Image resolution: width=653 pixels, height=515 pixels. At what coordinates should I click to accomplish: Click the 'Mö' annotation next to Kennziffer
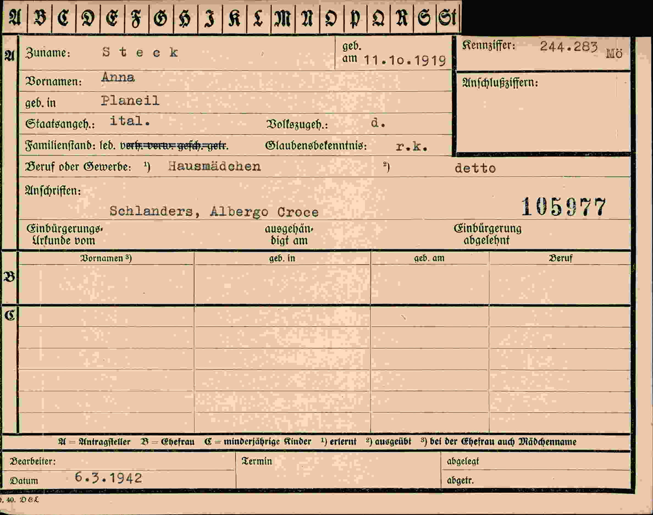tap(614, 54)
